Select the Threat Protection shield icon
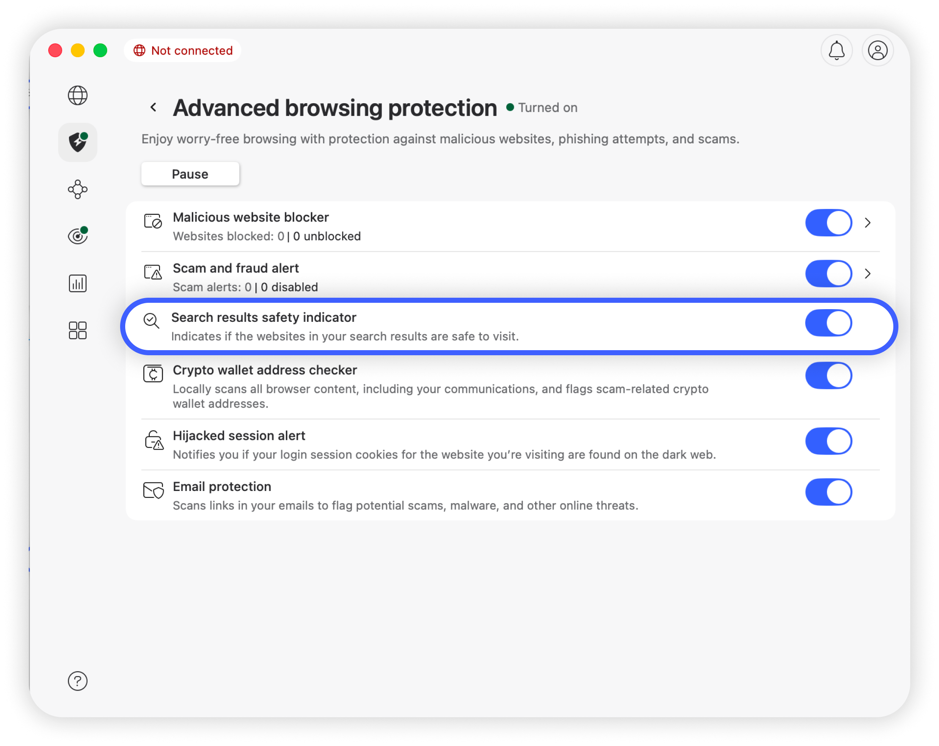This screenshot has height=746, width=939. pos(77,143)
